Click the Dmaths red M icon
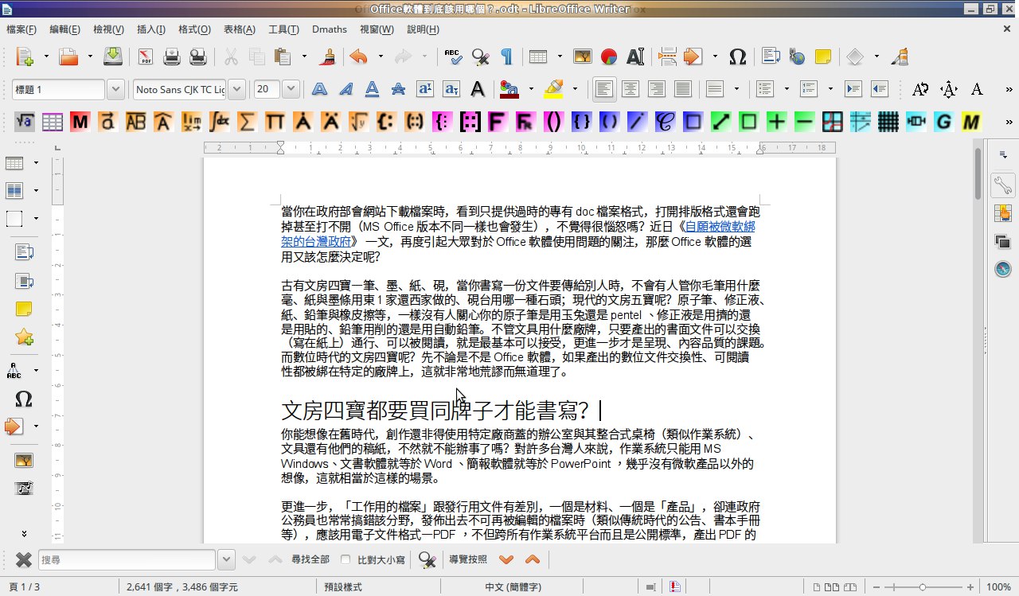 80,122
